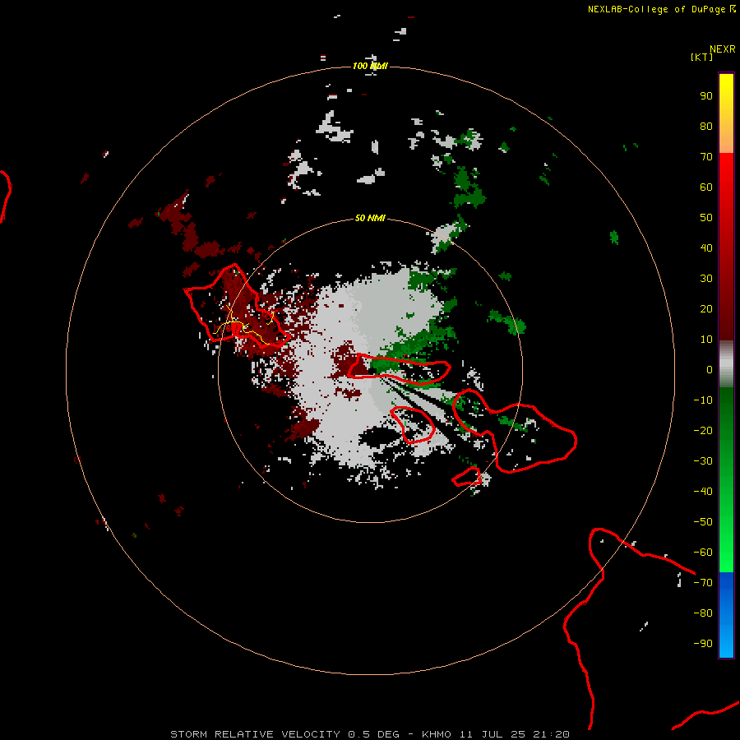The width and height of the screenshot is (740, 740).
Task: Click the 30 value on the velocity scale
Action: [x=706, y=279]
